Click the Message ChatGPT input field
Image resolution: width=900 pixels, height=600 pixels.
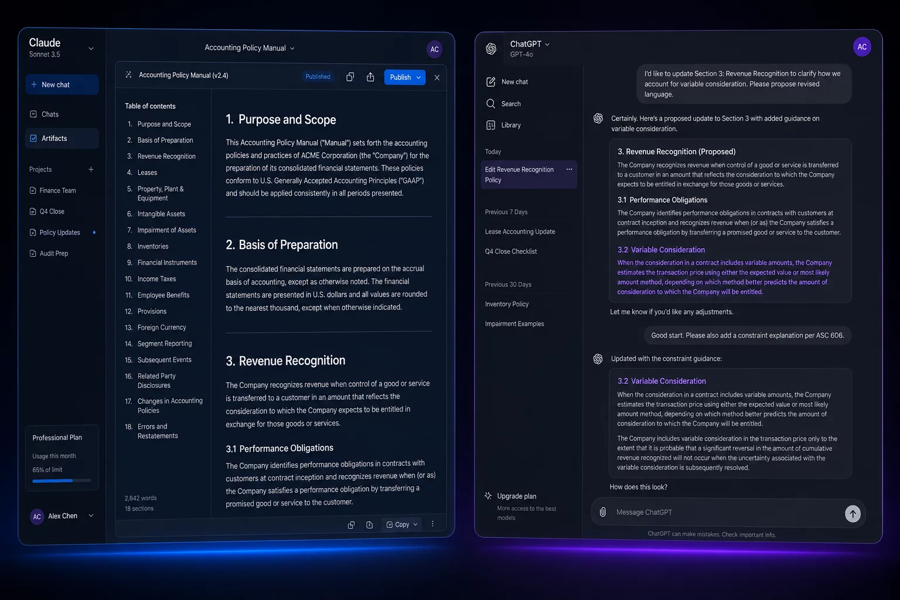727,513
